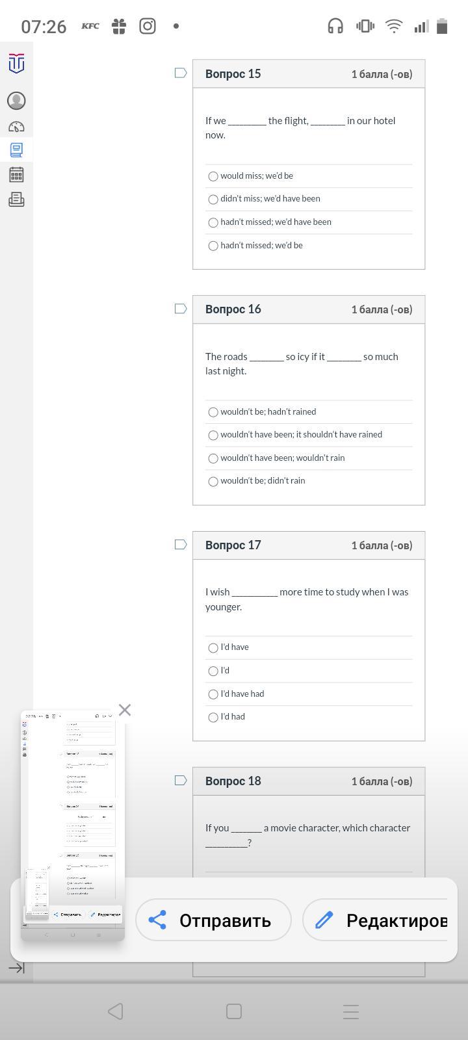Image resolution: width=468 pixels, height=1040 pixels.
Task: Flag question 17 with the bookmark icon
Action: coord(181,545)
